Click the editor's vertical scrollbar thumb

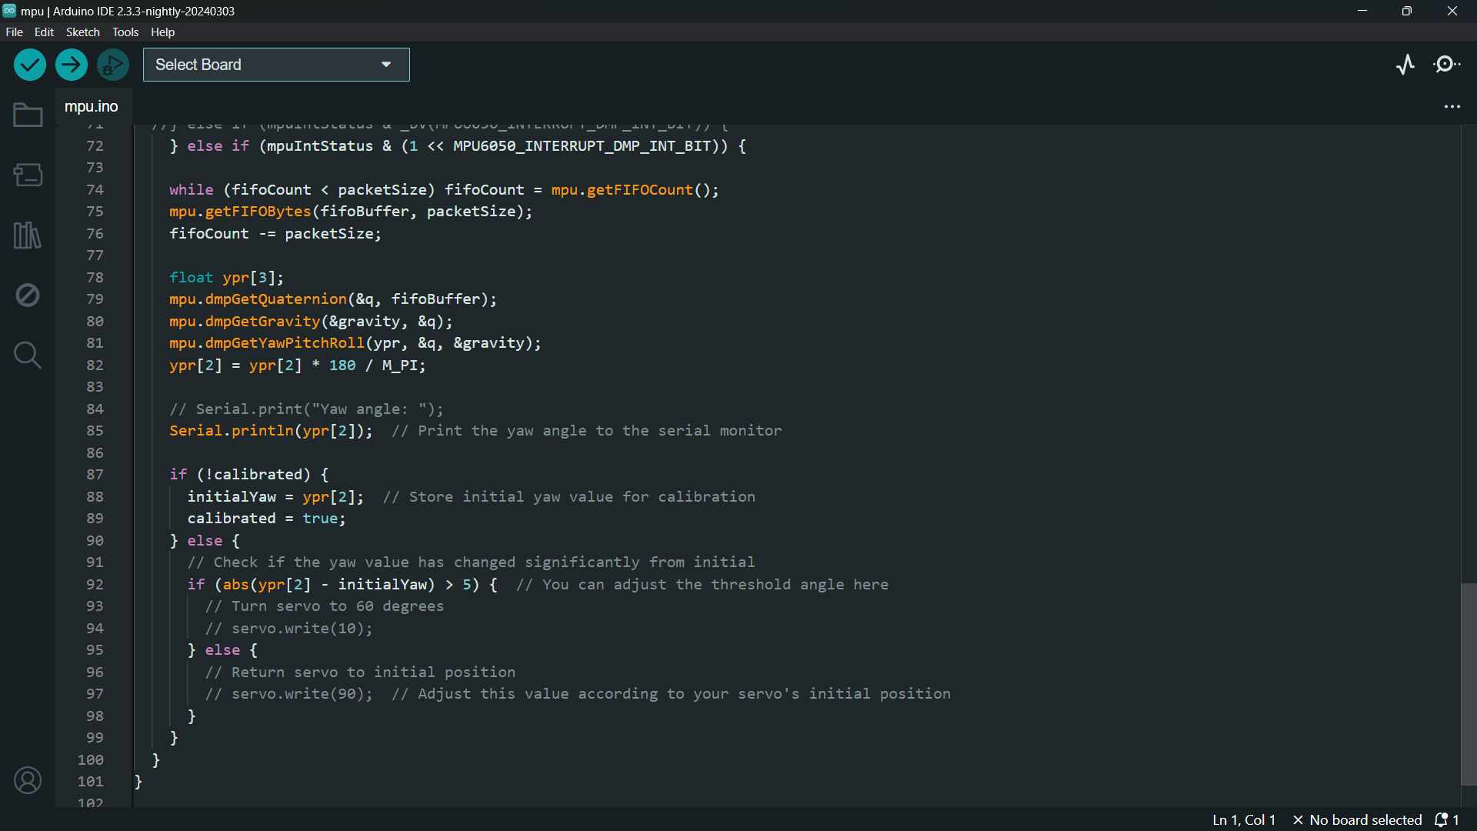[1469, 683]
